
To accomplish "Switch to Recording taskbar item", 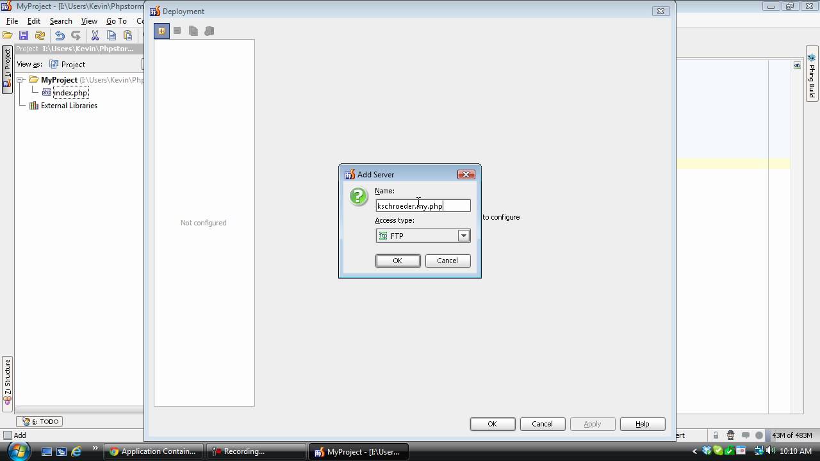I will pos(256,451).
